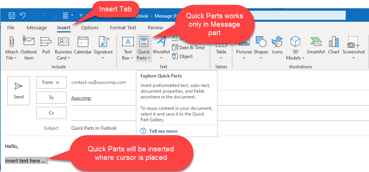Switch to the Message tab
This screenshot has width=369, height=172.
click(x=37, y=28)
